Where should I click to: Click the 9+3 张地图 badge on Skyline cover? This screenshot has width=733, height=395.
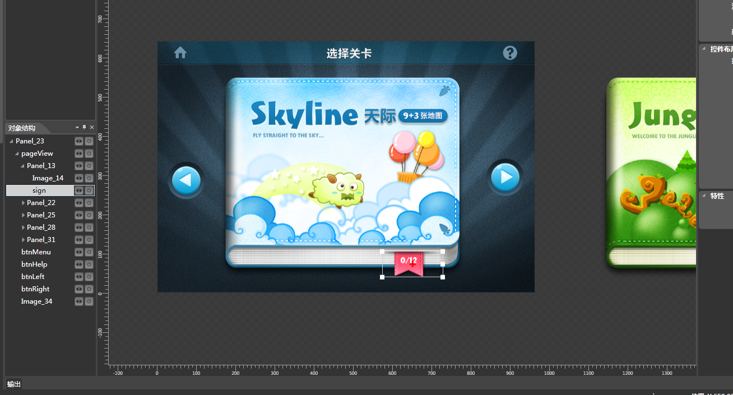point(423,116)
